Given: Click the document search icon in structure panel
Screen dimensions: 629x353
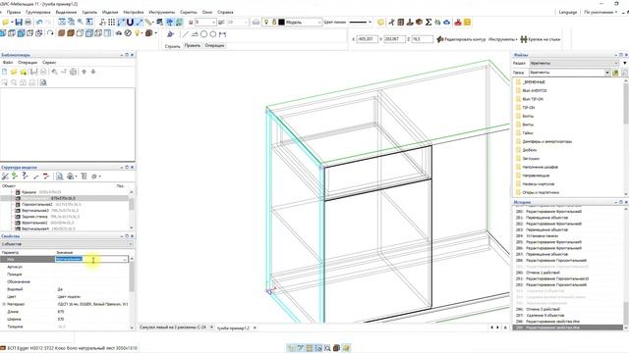Looking at the screenshot, I should (x=59, y=176).
